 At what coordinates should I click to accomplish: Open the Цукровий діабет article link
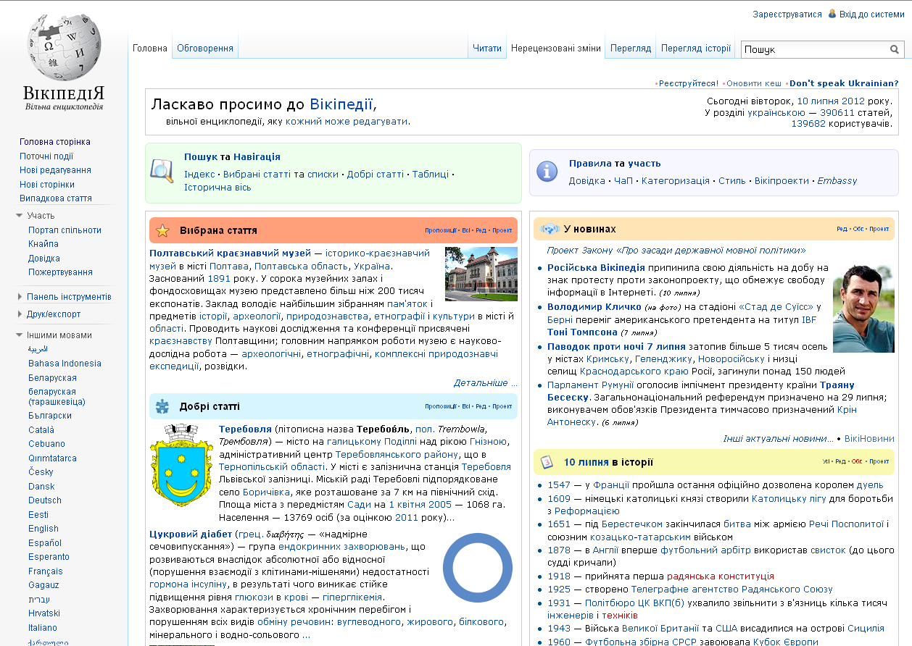(191, 534)
